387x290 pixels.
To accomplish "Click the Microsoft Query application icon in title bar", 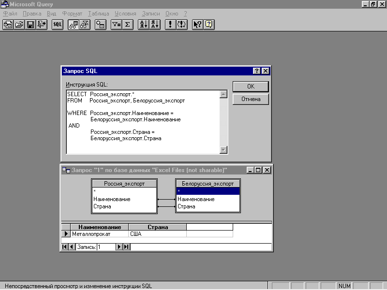I will click(4, 4).
